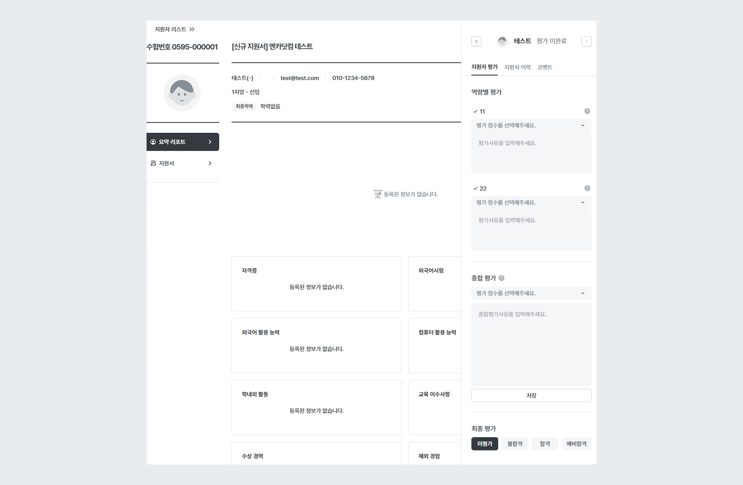Open help tooltip for competency 11

(587, 111)
